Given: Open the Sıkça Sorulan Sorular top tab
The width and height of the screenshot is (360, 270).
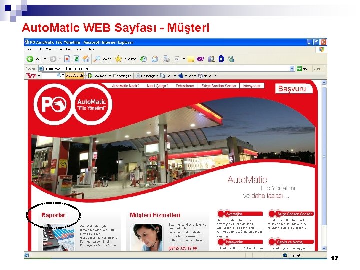Looking at the screenshot, I should [219, 86].
